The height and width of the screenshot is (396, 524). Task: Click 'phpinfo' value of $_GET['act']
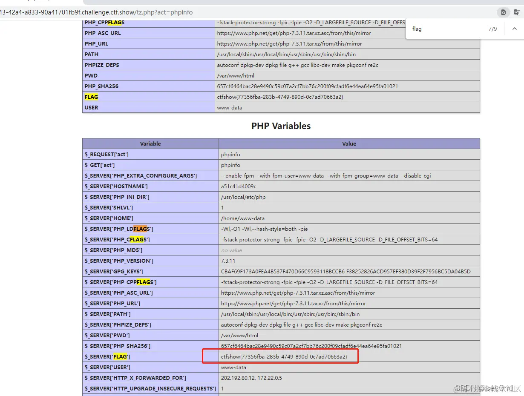(x=230, y=165)
